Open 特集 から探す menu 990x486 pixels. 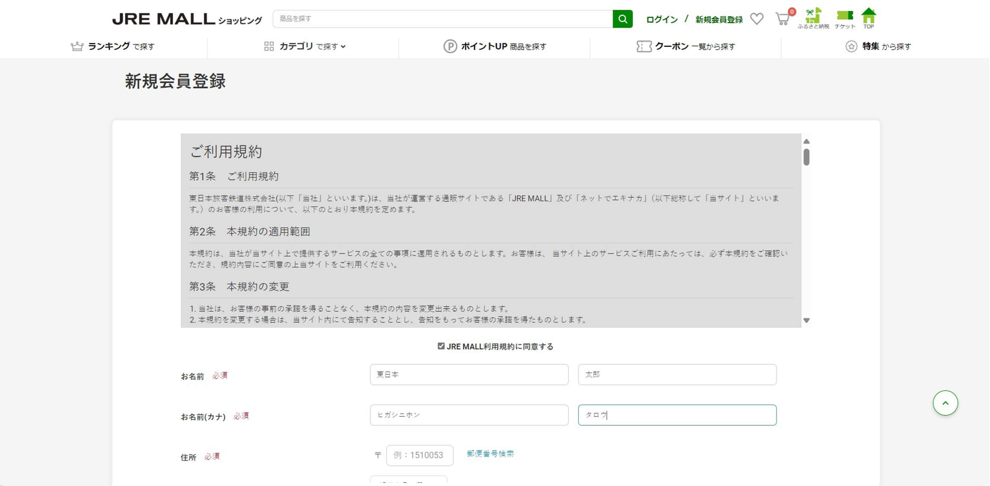[x=878, y=46]
